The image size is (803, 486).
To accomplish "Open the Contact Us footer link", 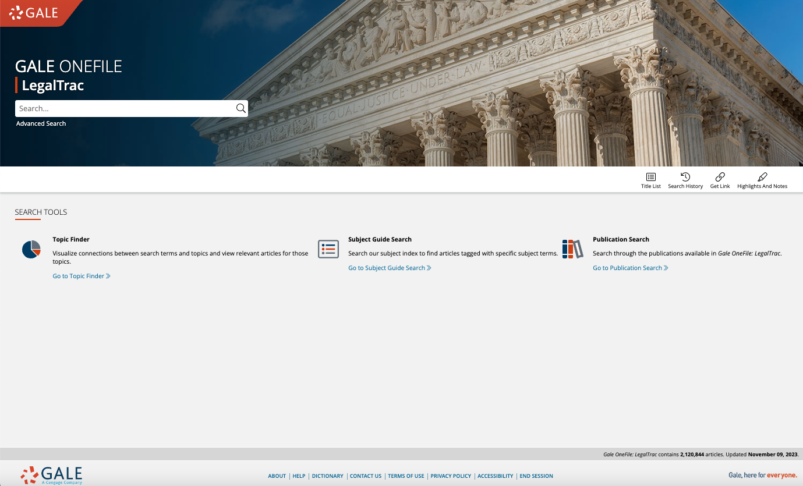I will 366,476.
